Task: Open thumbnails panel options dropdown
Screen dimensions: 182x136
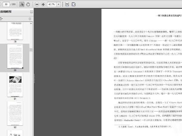Action: (1, 19)
